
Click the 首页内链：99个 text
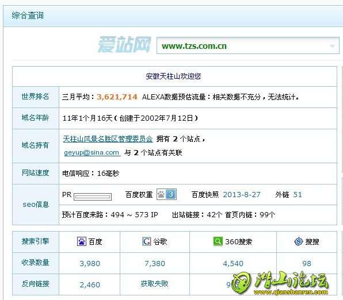250,215
